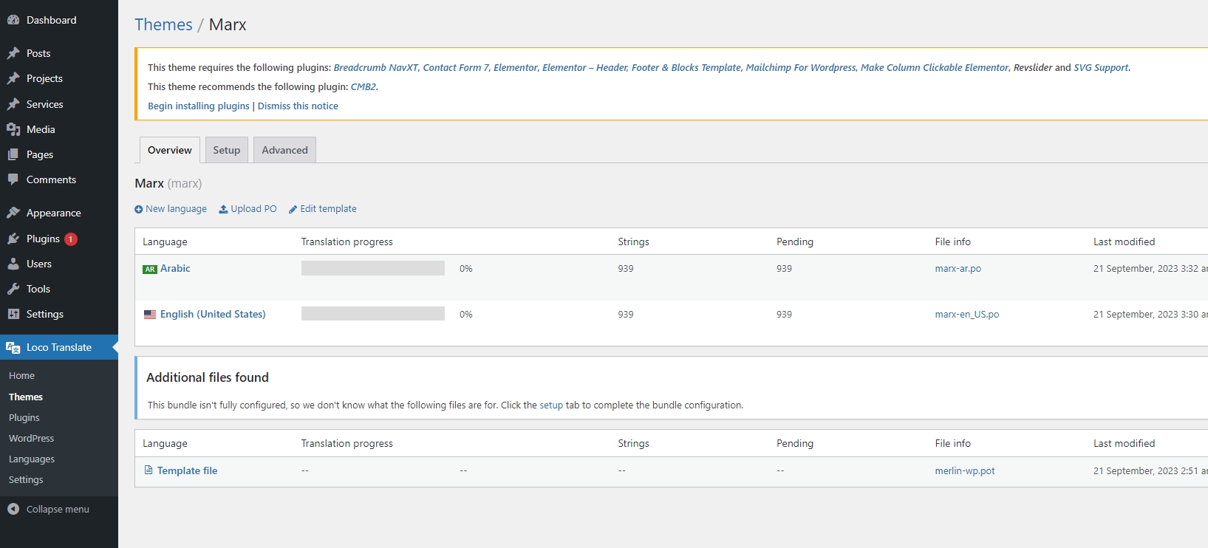The width and height of the screenshot is (1208, 548).
Task: Click Arabic translation progress bar
Action: 372,268
